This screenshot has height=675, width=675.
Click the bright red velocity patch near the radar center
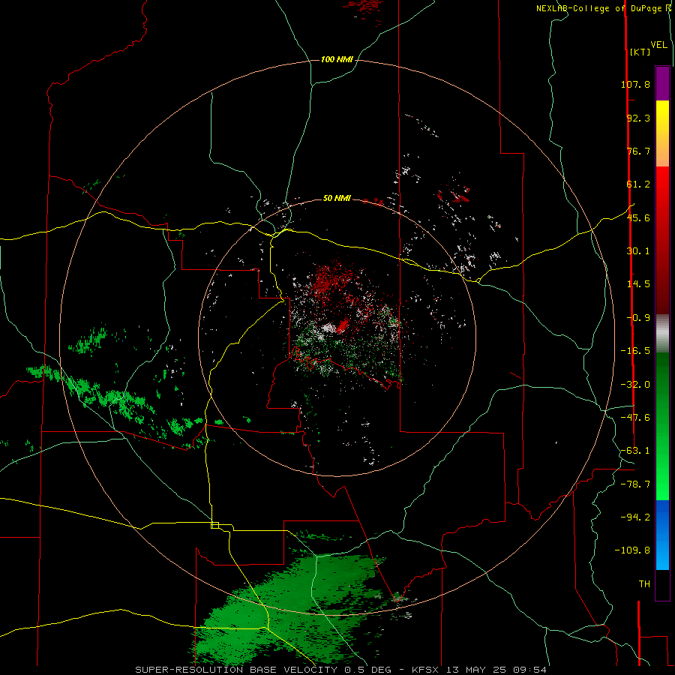click(343, 326)
